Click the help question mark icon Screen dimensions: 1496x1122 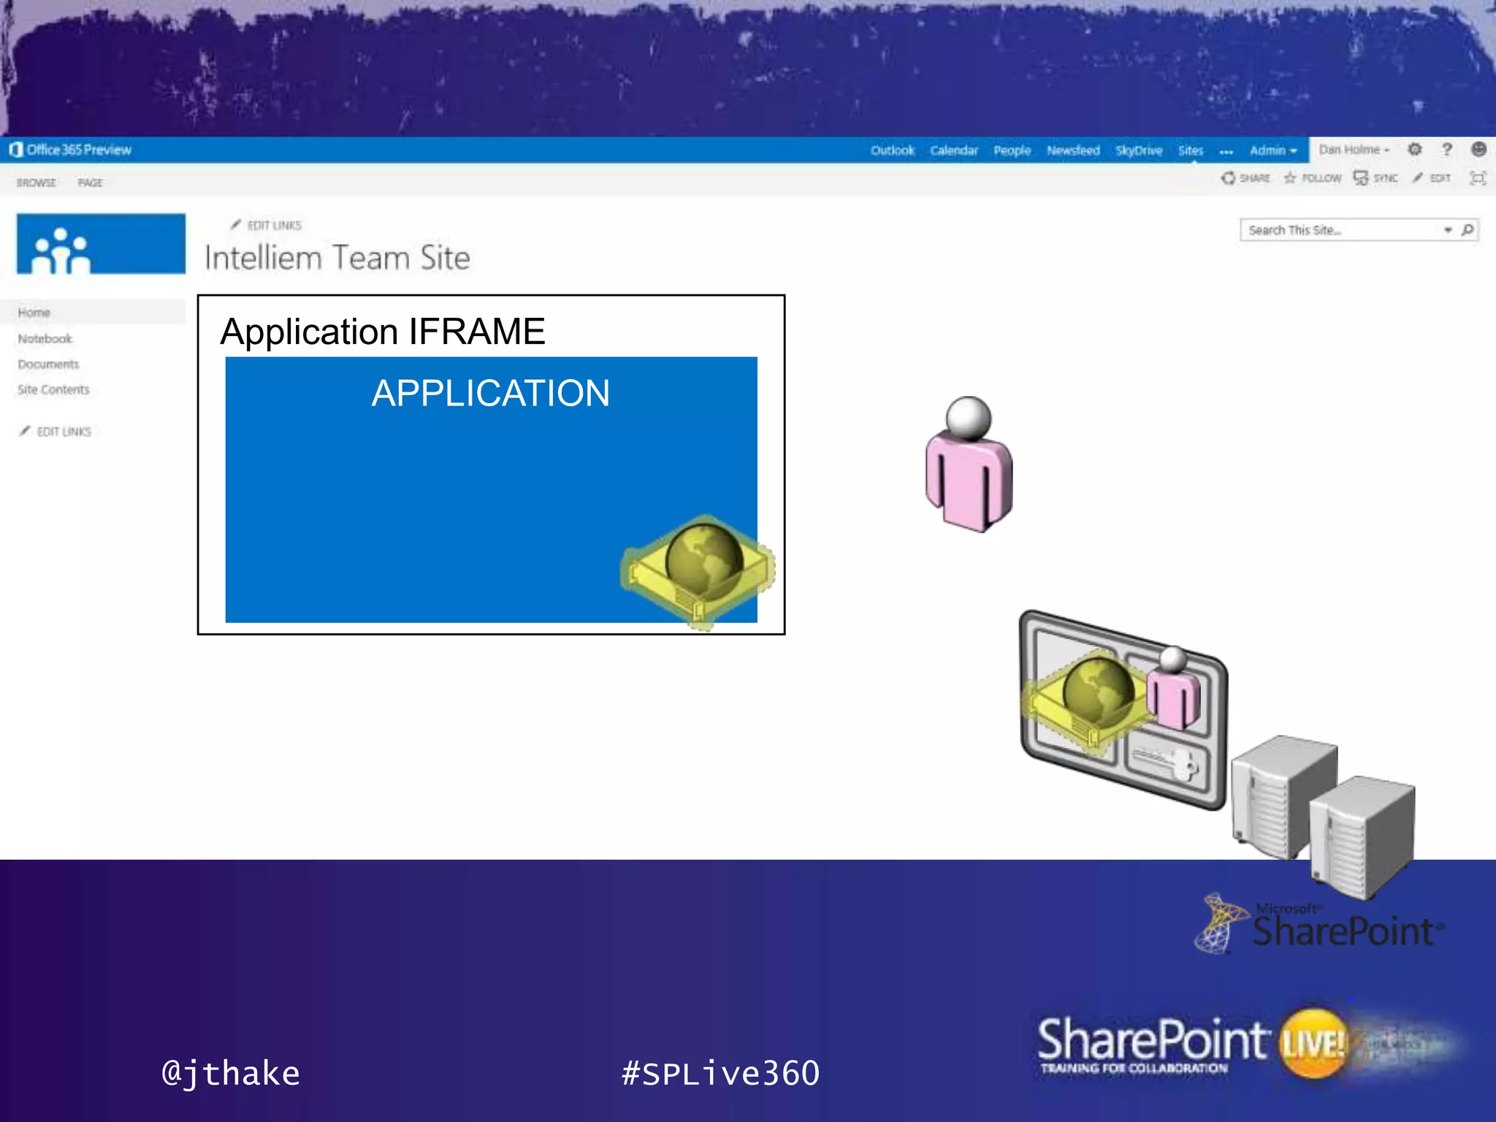1446,150
